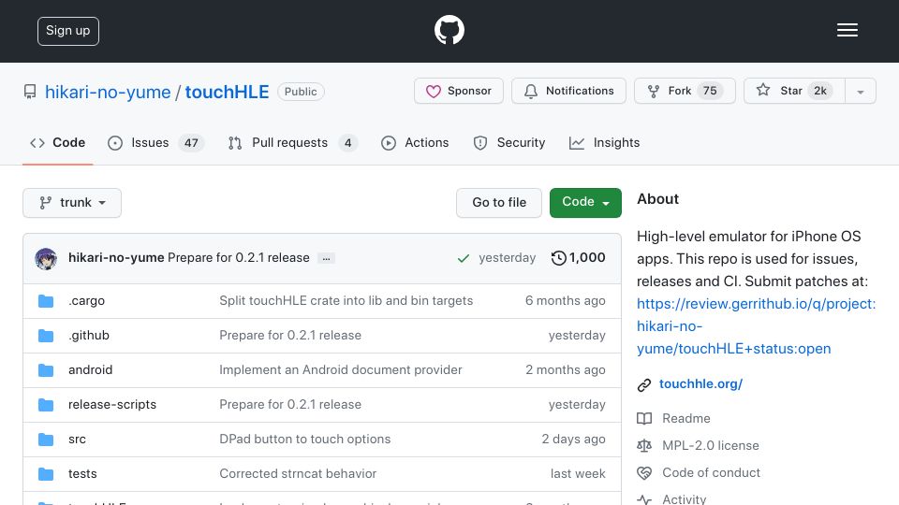The image size is (899, 505).
Task: Open the Pull requests tab
Action: (x=292, y=142)
